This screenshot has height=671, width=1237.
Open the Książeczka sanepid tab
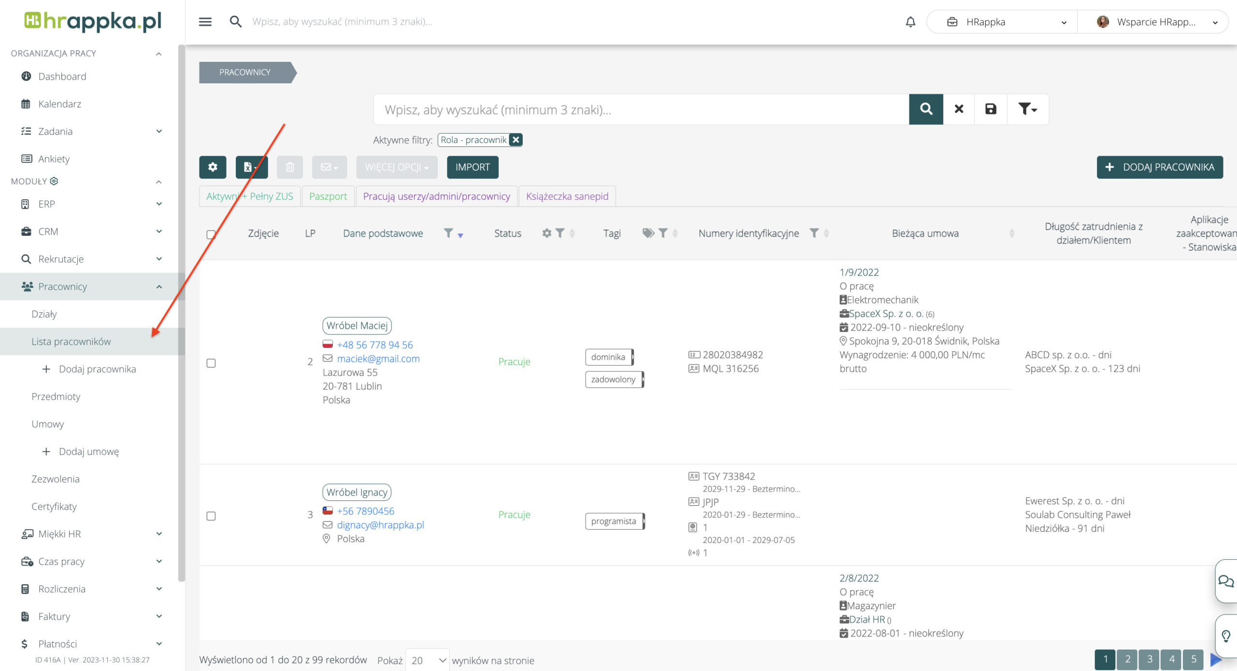pyautogui.click(x=567, y=196)
